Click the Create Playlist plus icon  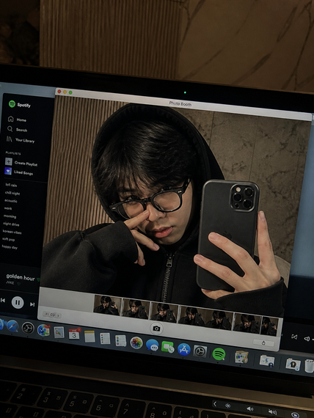click(x=9, y=161)
